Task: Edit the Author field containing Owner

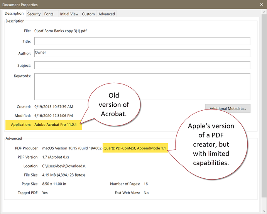Action: pyautogui.click(x=142, y=53)
